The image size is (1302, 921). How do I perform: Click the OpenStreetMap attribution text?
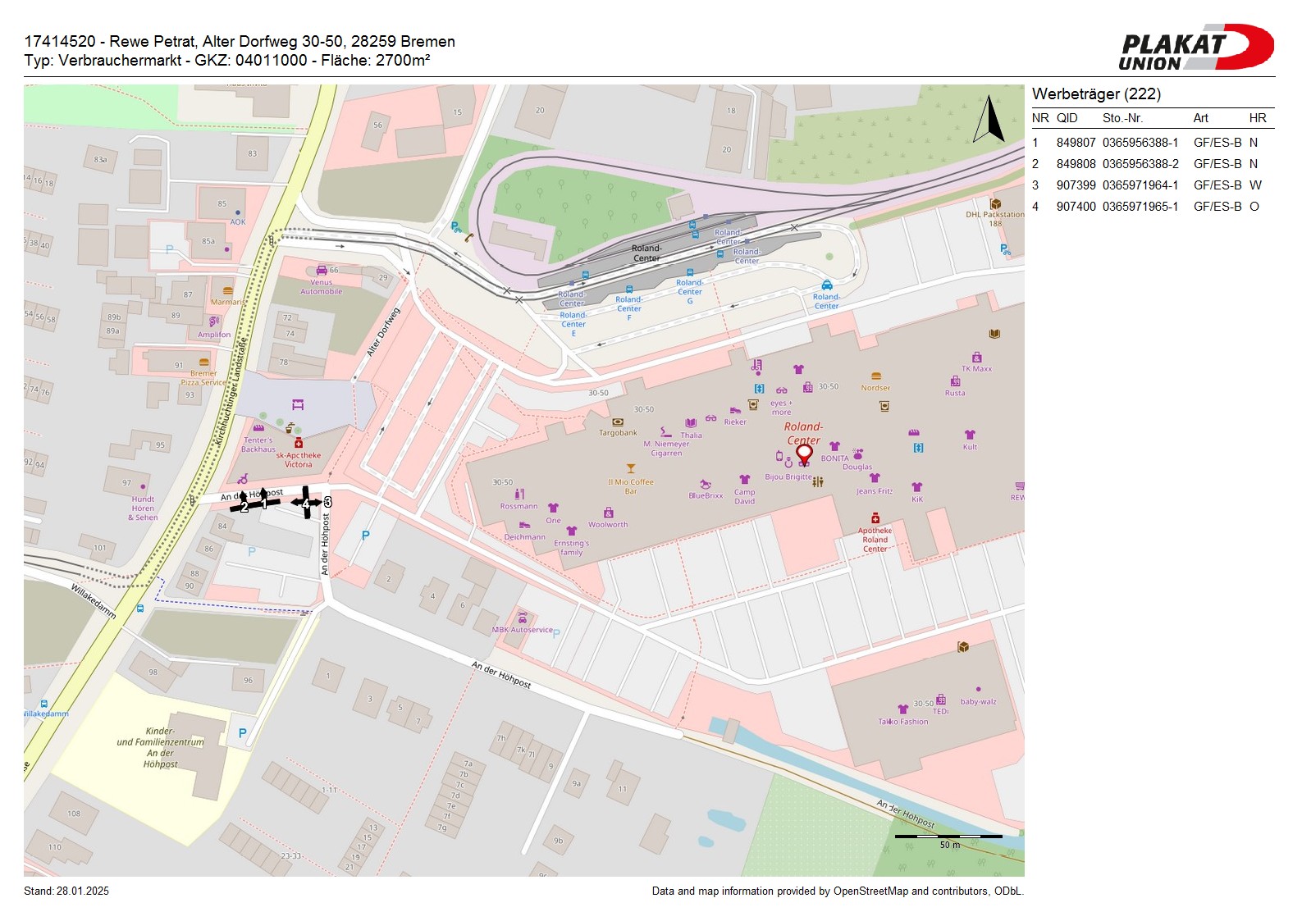click(x=837, y=891)
